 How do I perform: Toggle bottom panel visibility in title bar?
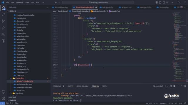[160, 3]
